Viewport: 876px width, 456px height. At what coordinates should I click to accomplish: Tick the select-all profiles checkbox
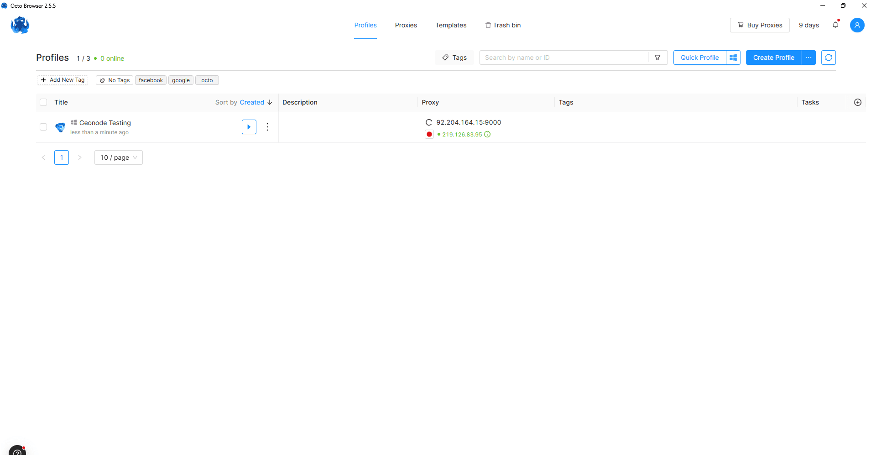[43, 102]
